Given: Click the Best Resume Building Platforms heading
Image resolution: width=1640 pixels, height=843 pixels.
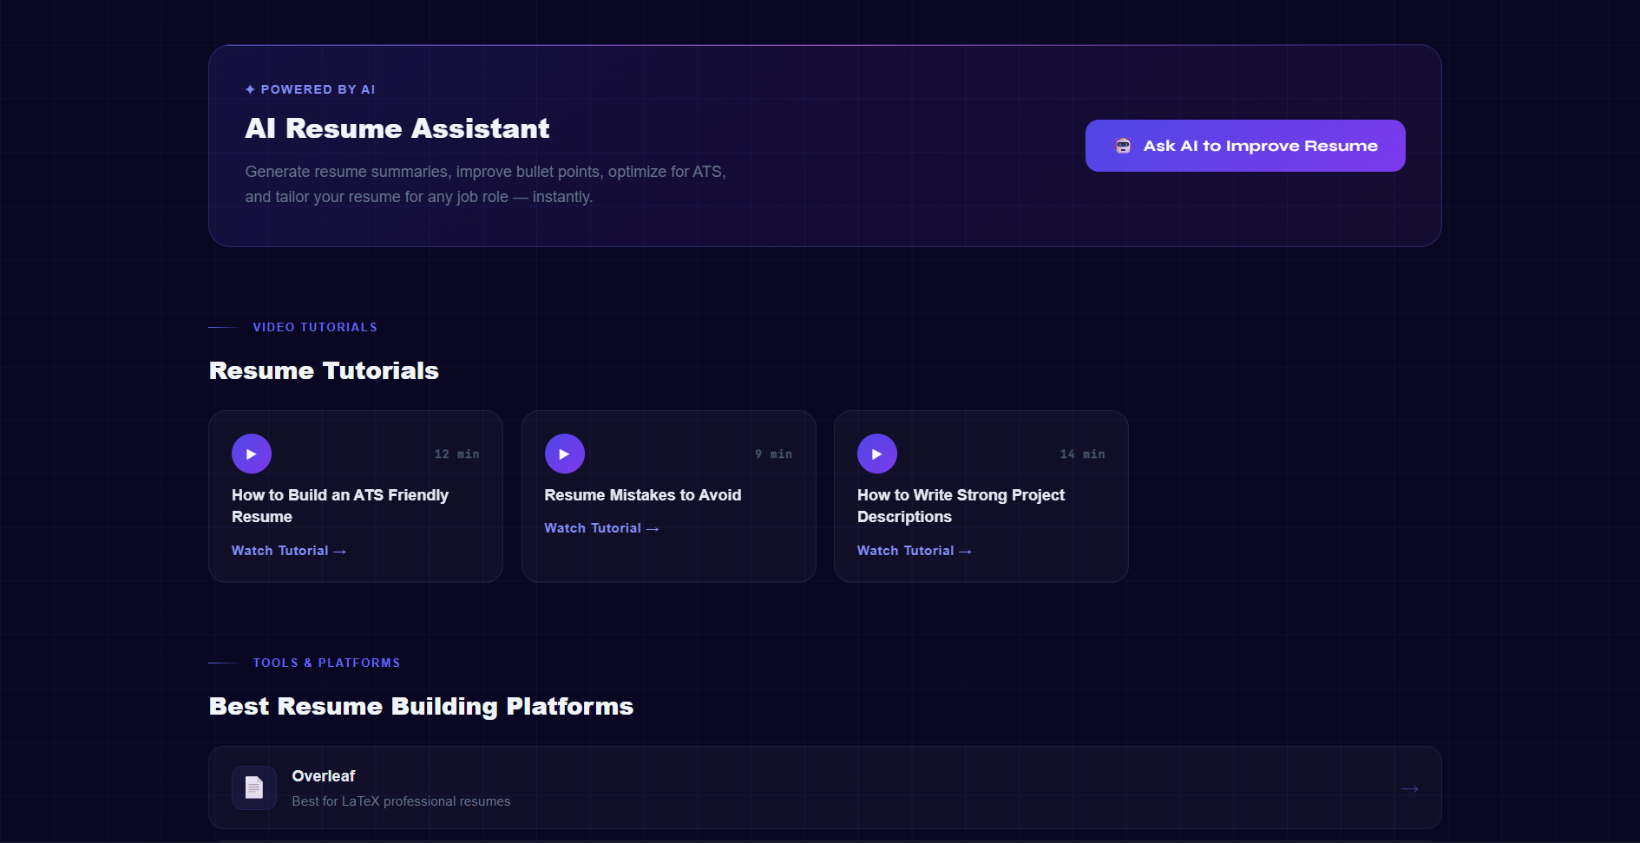Looking at the screenshot, I should click(x=421, y=706).
